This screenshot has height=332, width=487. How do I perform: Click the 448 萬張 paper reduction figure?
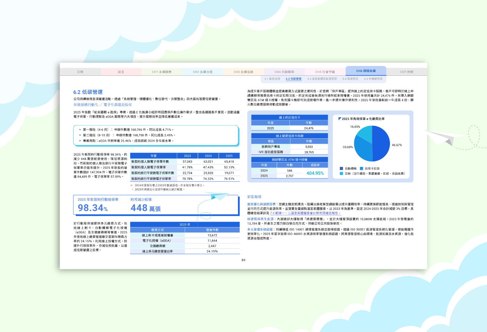click(145, 208)
